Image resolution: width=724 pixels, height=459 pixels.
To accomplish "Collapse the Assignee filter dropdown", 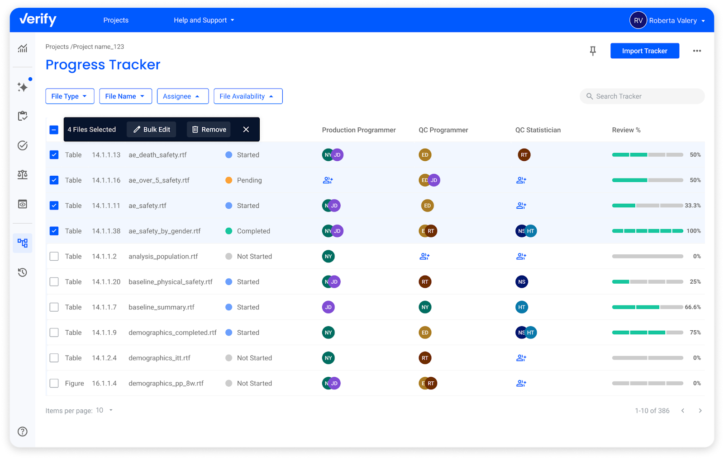I will pos(182,96).
